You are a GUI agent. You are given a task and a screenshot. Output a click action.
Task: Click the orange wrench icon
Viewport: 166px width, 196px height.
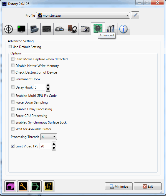[23, 186]
